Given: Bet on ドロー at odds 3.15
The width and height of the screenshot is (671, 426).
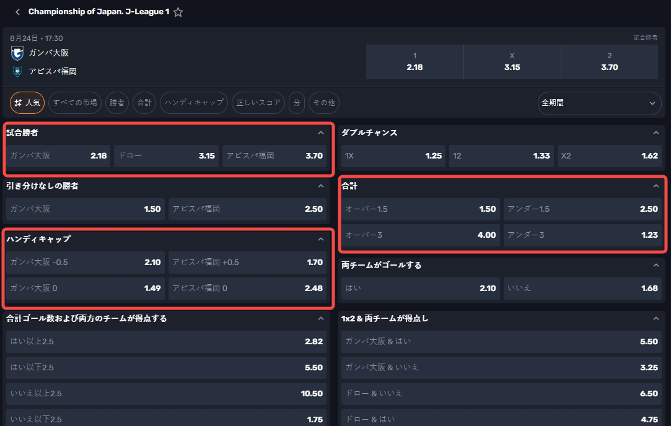Looking at the screenshot, I should (166, 156).
